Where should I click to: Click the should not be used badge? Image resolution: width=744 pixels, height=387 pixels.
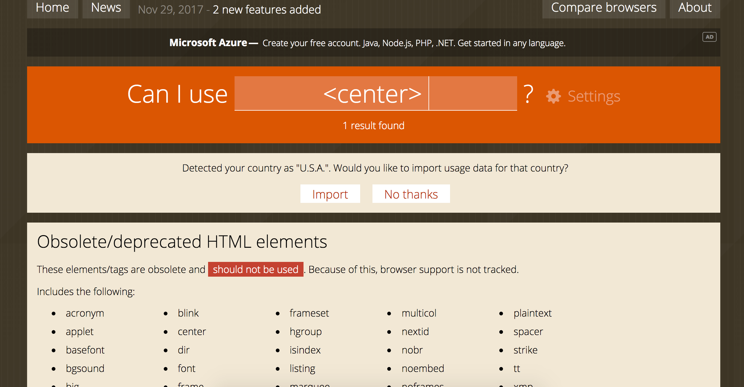coord(255,269)
